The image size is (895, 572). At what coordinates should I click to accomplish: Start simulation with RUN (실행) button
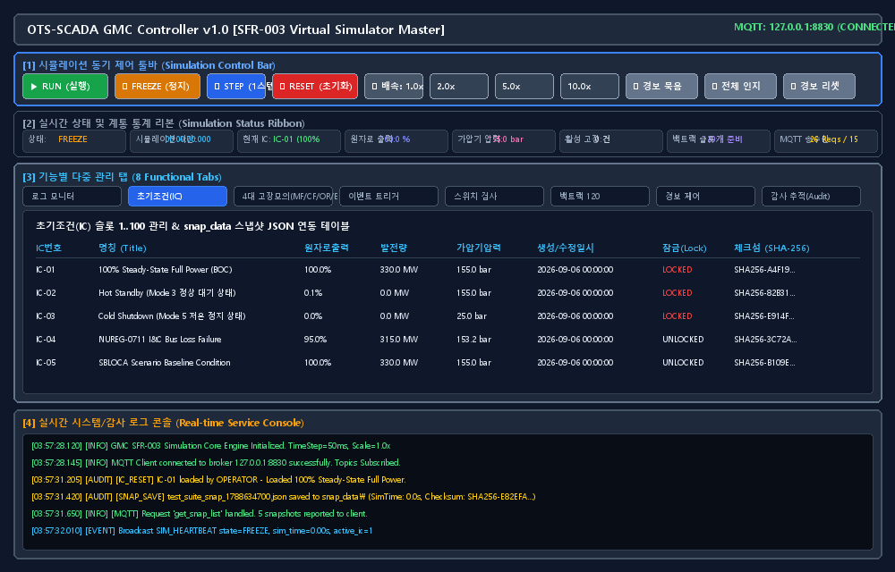click(65, 87)
